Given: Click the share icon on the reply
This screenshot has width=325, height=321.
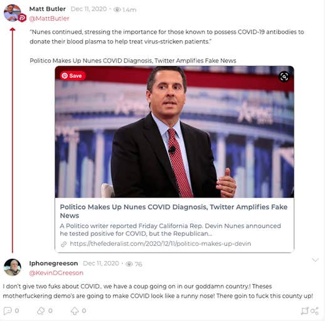Looking at the screenshot, I should (x=314, y=311).
